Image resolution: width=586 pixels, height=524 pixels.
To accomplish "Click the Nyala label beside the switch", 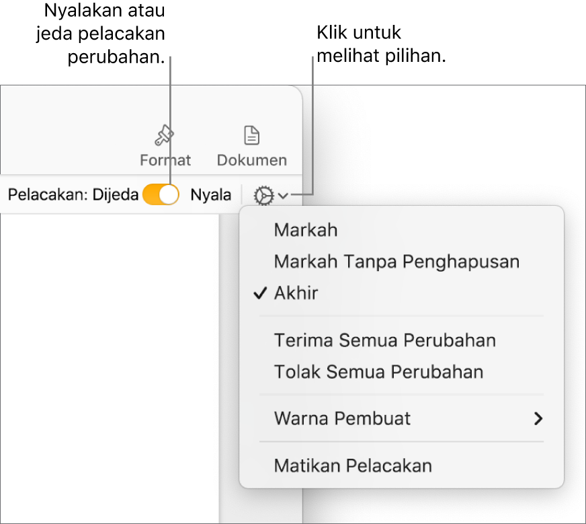I will click(x=210, y=195).
